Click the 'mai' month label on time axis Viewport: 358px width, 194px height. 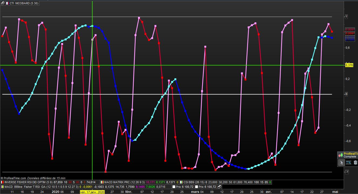click(x=335, y=192)
